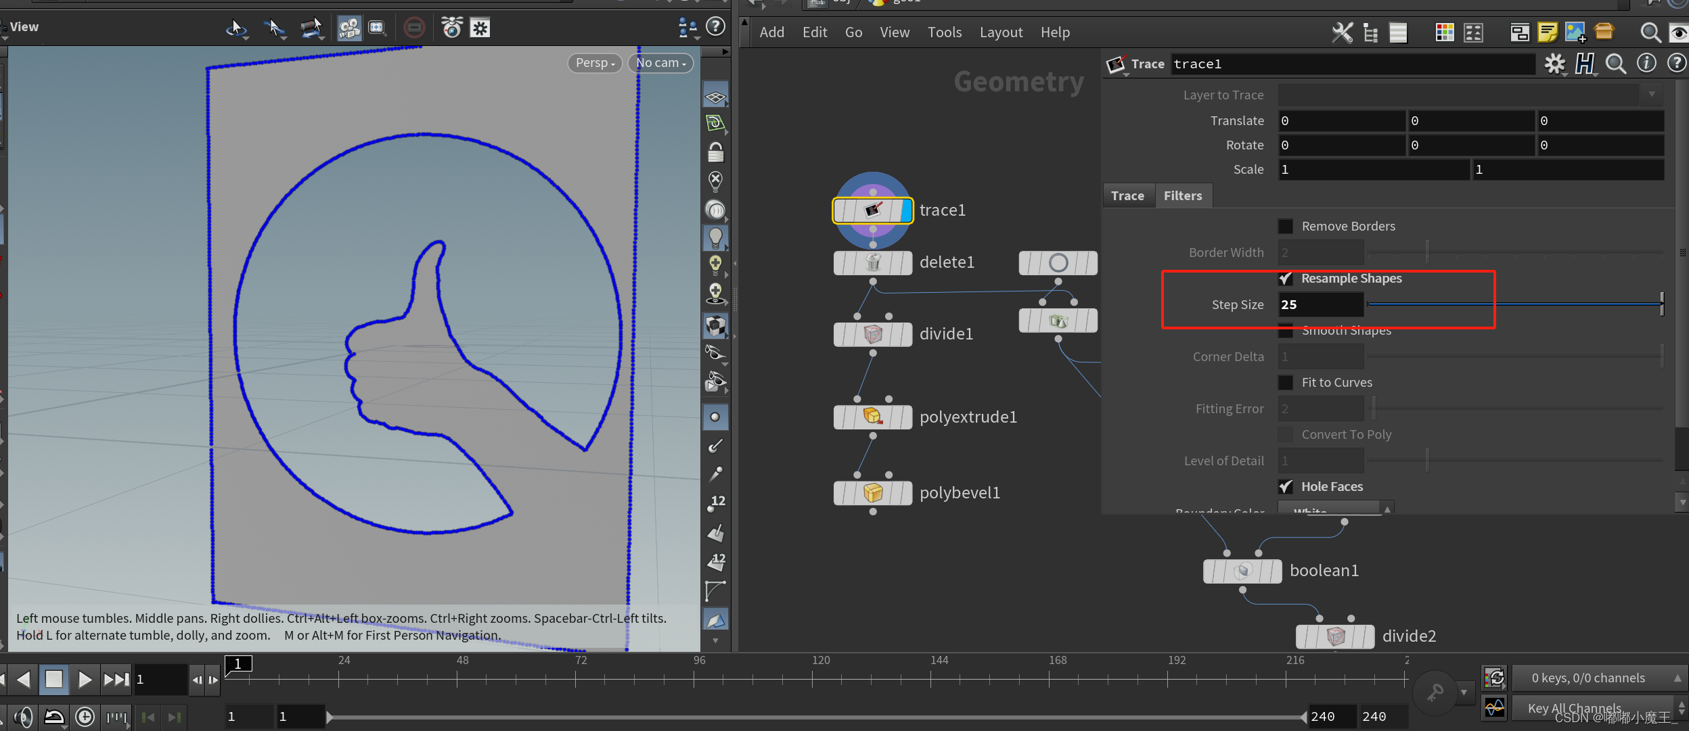Image resolution: width=1689 pixels, height=731 pixels.
Task: Select the boolean1 node
Action: [1242, 571]
